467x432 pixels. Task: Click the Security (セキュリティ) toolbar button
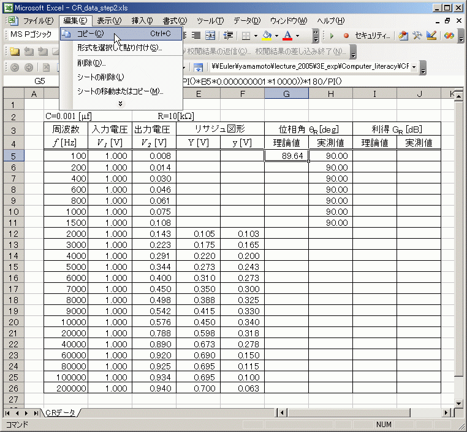(373, 36)
